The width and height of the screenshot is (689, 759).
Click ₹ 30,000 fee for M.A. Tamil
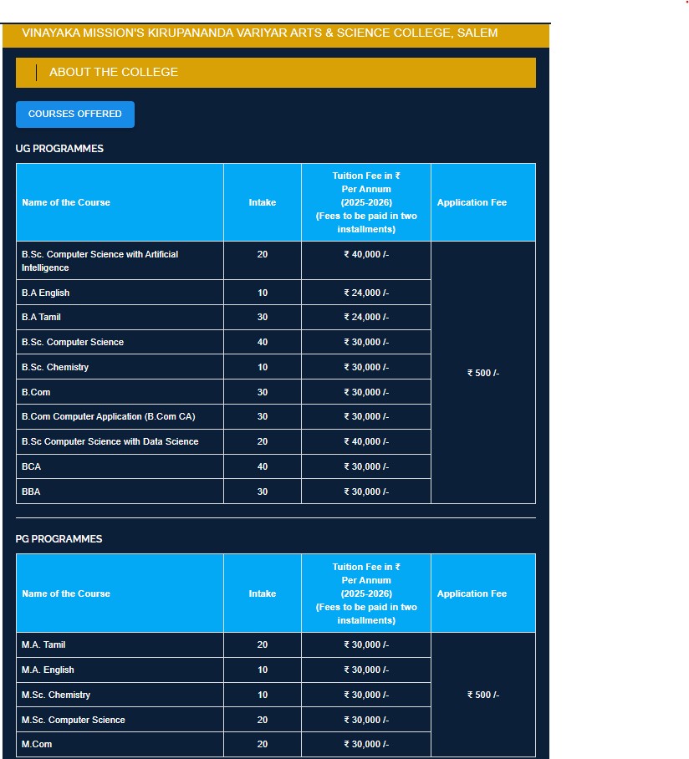[x=366, y=644]
